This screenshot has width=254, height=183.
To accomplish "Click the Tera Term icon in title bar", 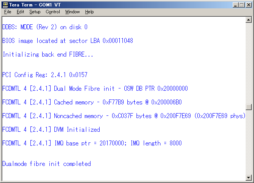I will tap(5, 5).
